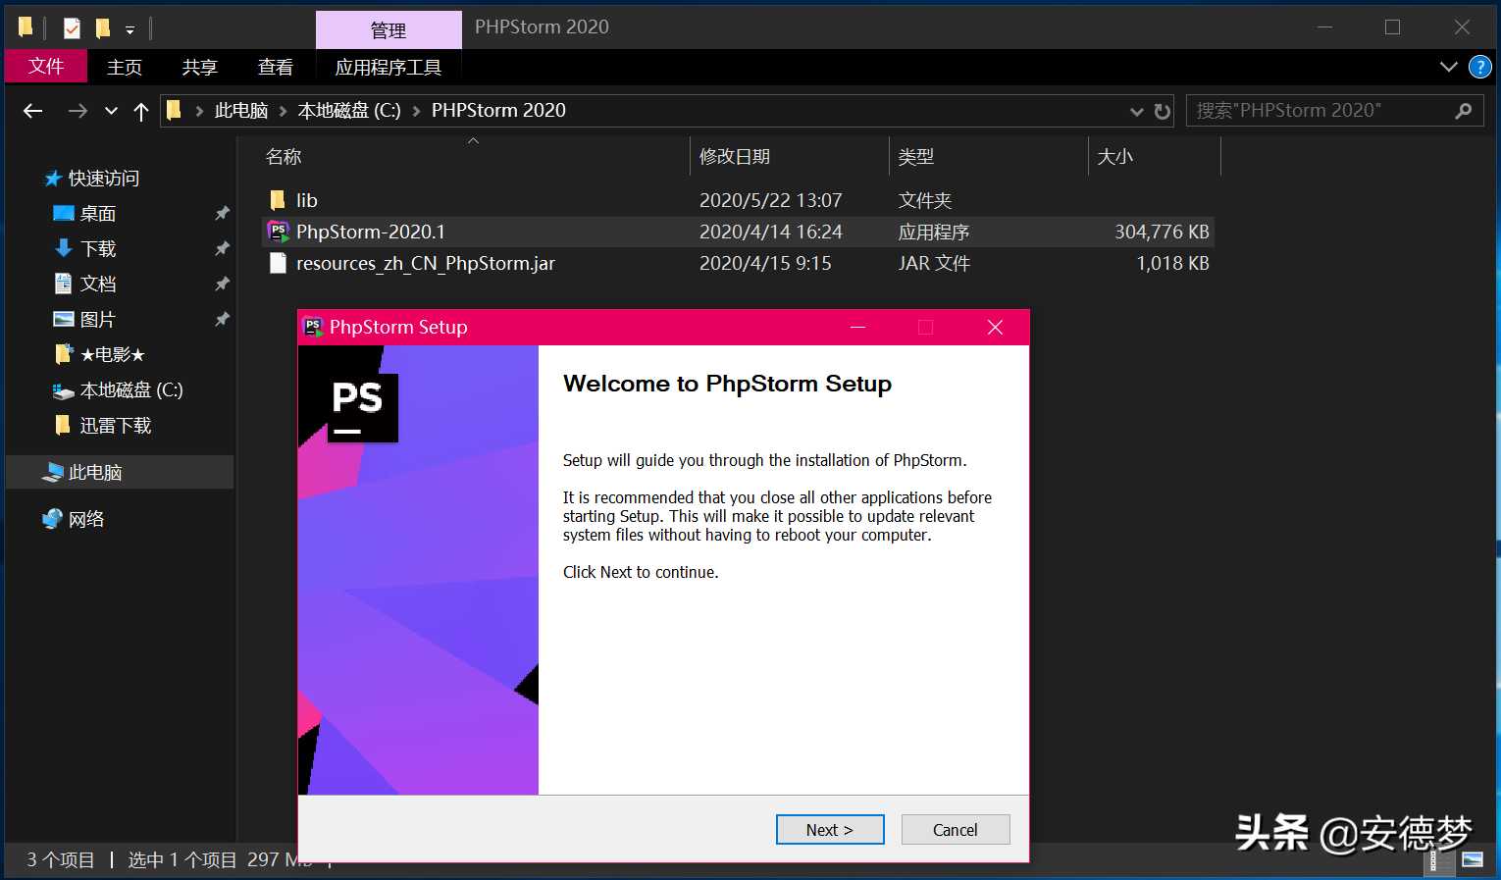The height and width of the screenshot is (880, 1501).
Task: Refresh the PHPStorm 2020 folder view
Action: point(1163,111)
